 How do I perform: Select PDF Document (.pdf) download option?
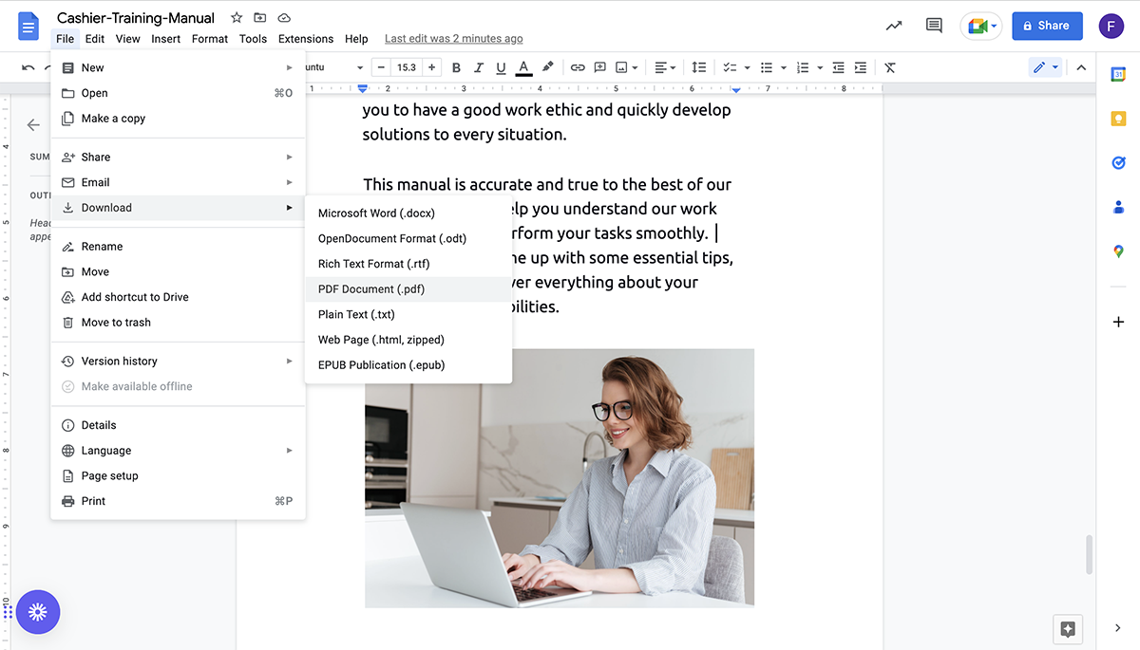[371, 289]
